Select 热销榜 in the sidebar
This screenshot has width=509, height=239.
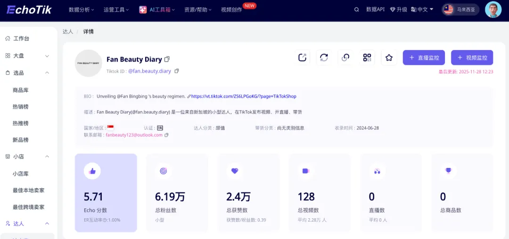(21, 107)
